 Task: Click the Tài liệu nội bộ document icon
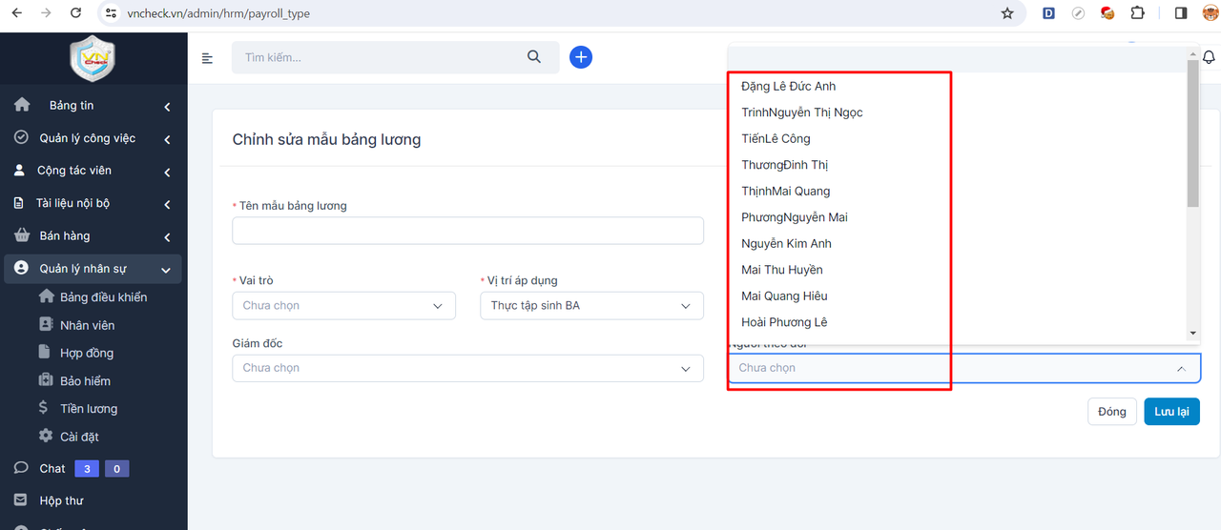(x=18, y=203)
